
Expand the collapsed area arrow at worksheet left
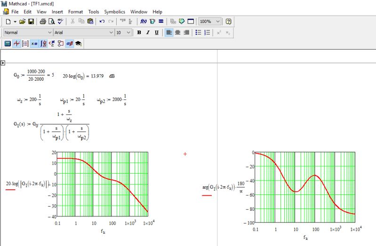[3, 63]
